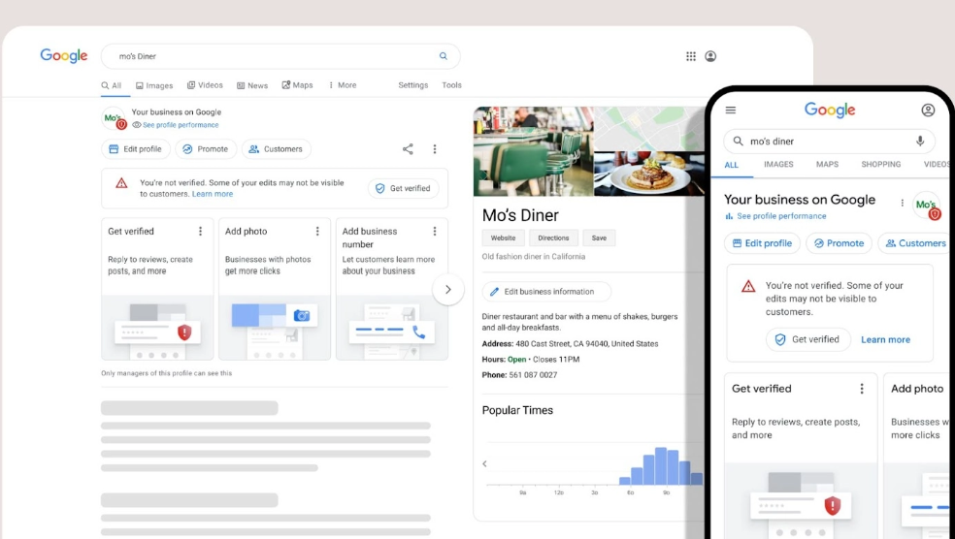Screen dimensions: 955x539
Task: Open the diner interior photo in knowledge panel
Action: 533,151
